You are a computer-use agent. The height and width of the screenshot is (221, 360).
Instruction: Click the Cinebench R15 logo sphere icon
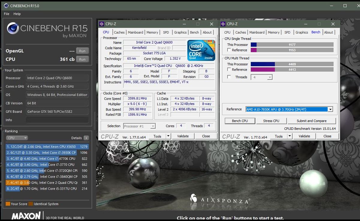13,28
